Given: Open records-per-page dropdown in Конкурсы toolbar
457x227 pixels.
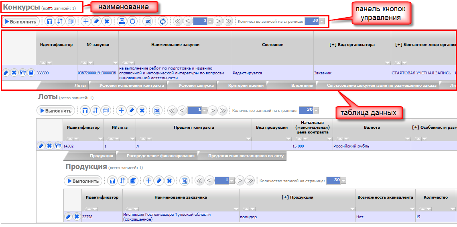Looking at the screenshot, I should pyautogui.click(x=322, y=21).
